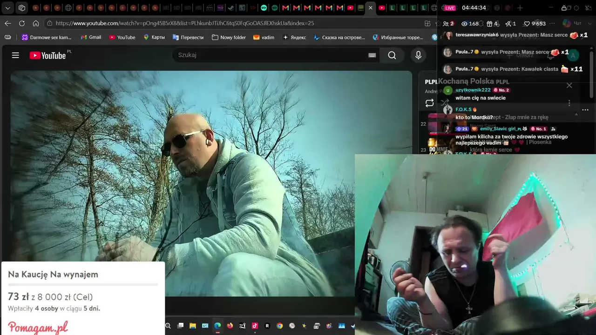Image resolution: width=596 pixels, height=335 pixels.
Task: Click the fundraiser progress bar
Action: pyautogui.click(x=83, y=284)
